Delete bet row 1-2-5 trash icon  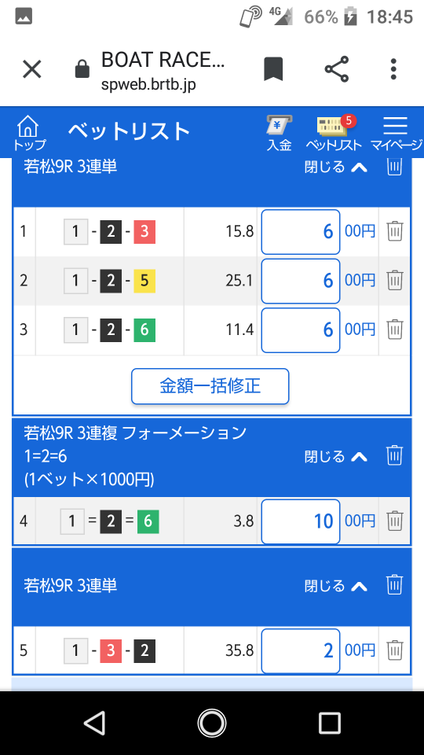[x=395, y=280]
